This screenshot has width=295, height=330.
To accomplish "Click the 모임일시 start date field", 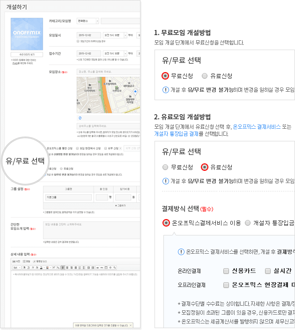I will tap(88, 35).
